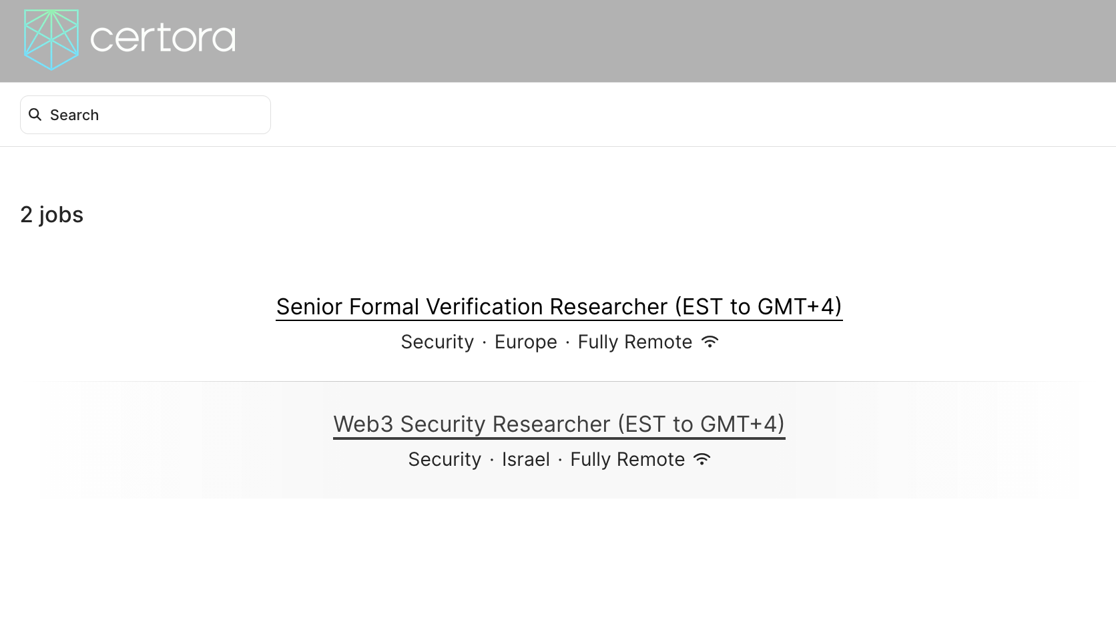Click the "2 jobs" count heading
1116x618 pixels.
51,215
